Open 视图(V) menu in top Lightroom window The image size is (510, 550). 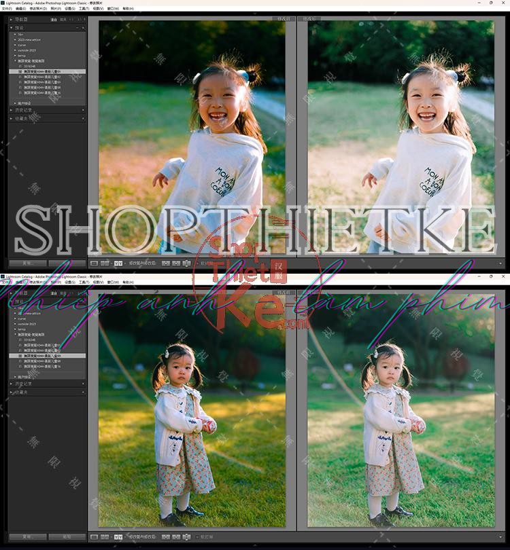click(x=98, y=8)
